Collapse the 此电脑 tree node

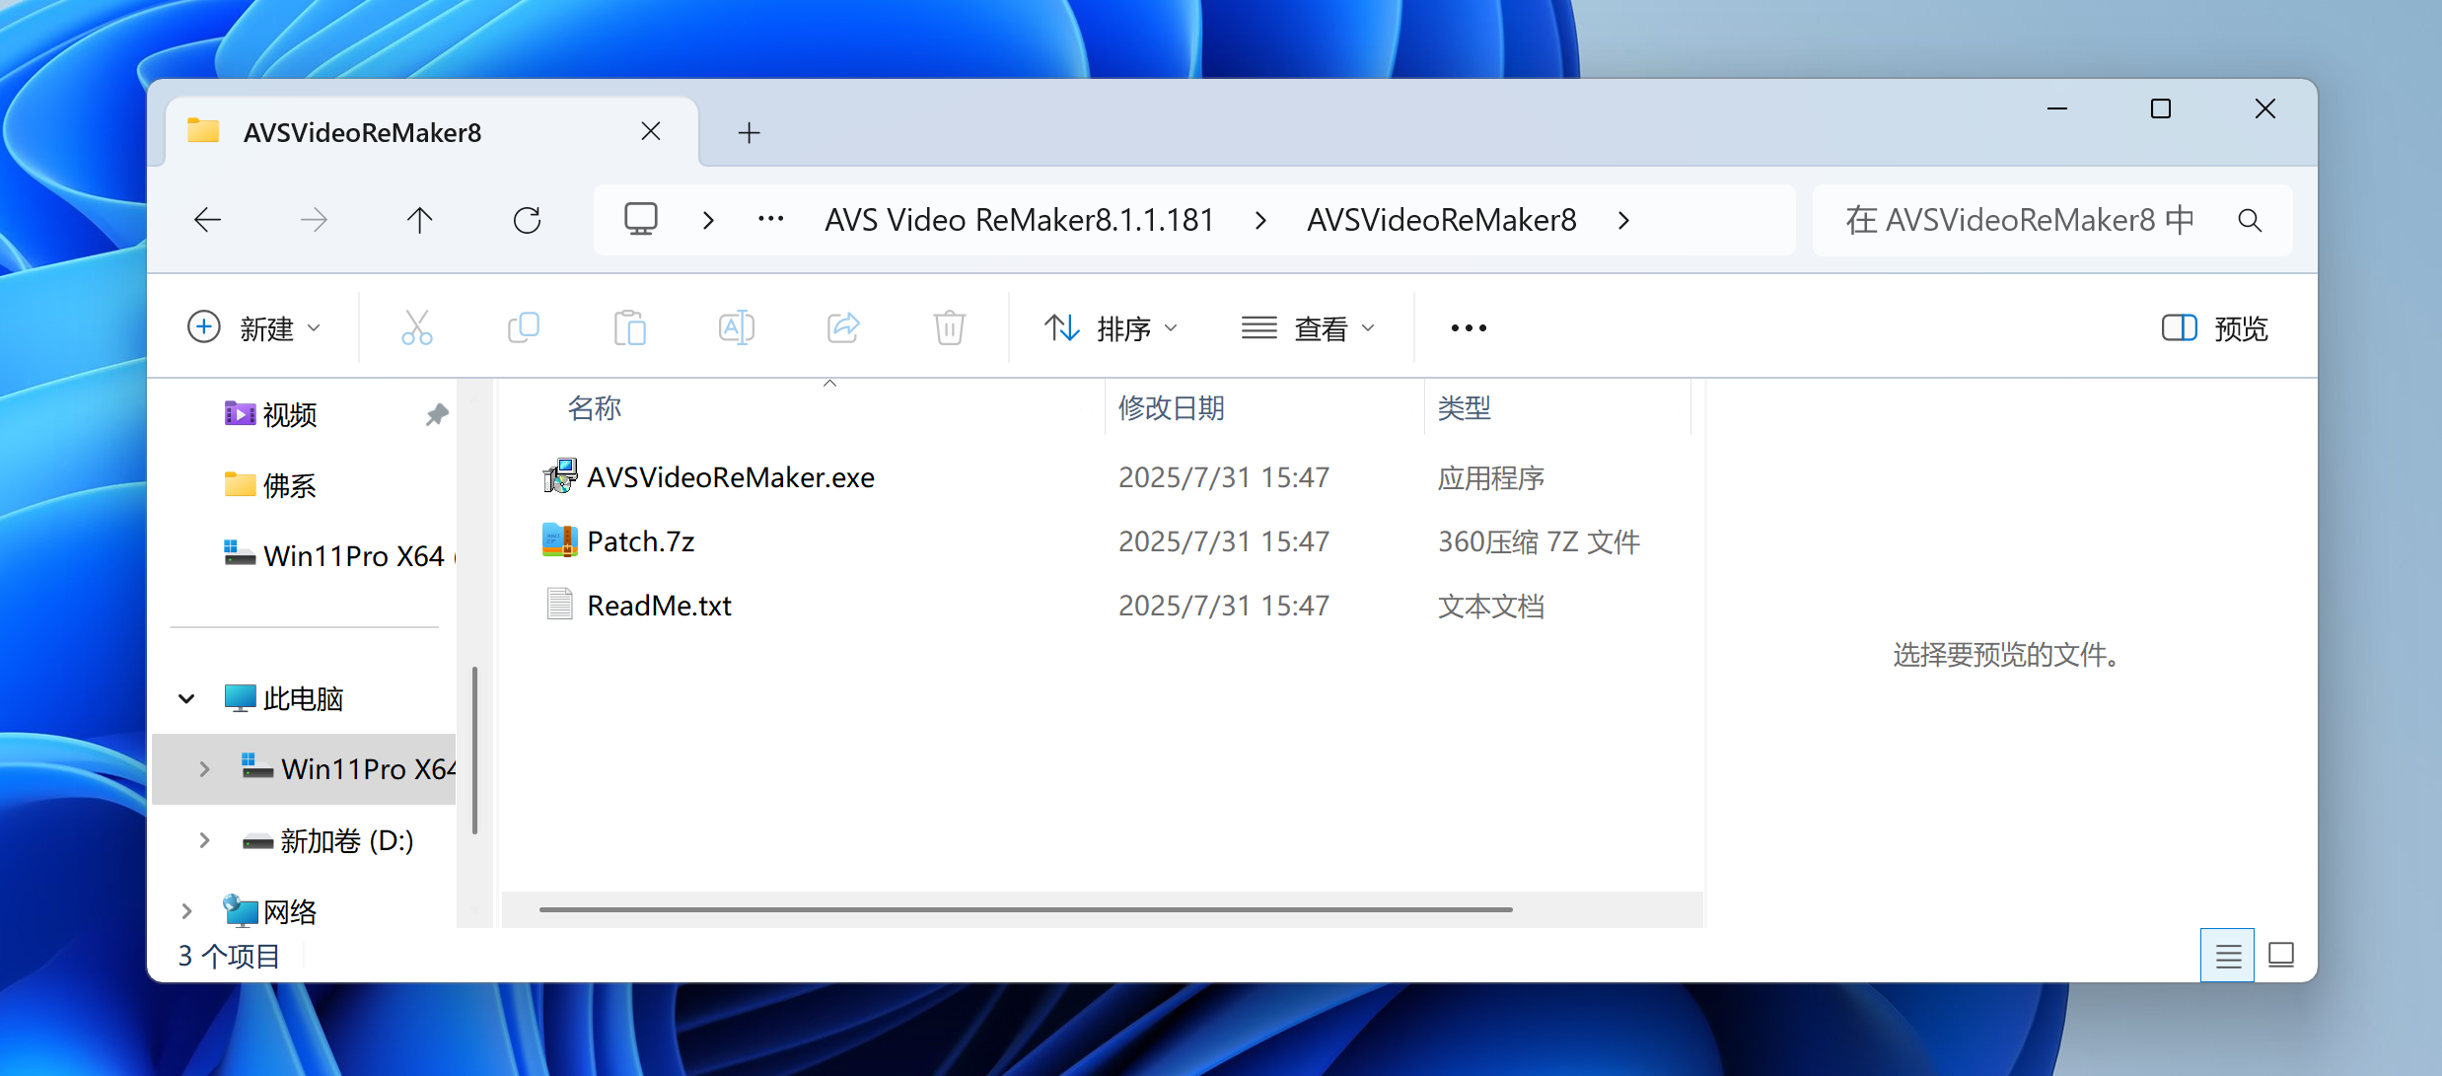click(186, 699)
